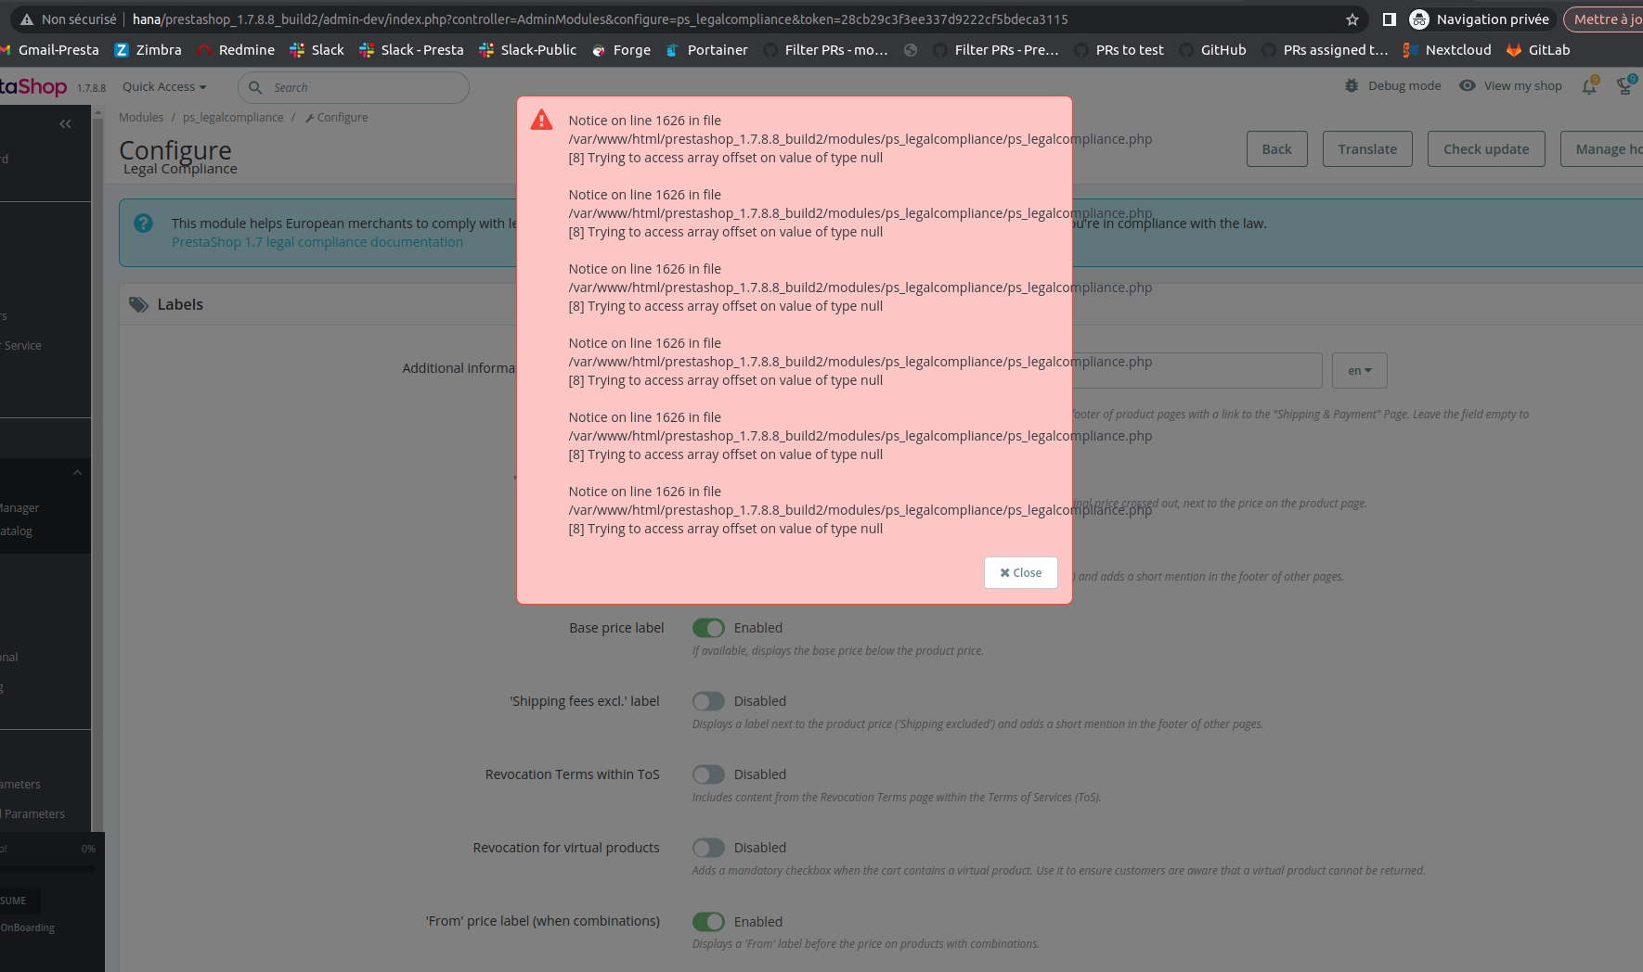
Task: Open the PrestaShop 1.7 legal compliance documentation link
Action: [x=317, y=241]
